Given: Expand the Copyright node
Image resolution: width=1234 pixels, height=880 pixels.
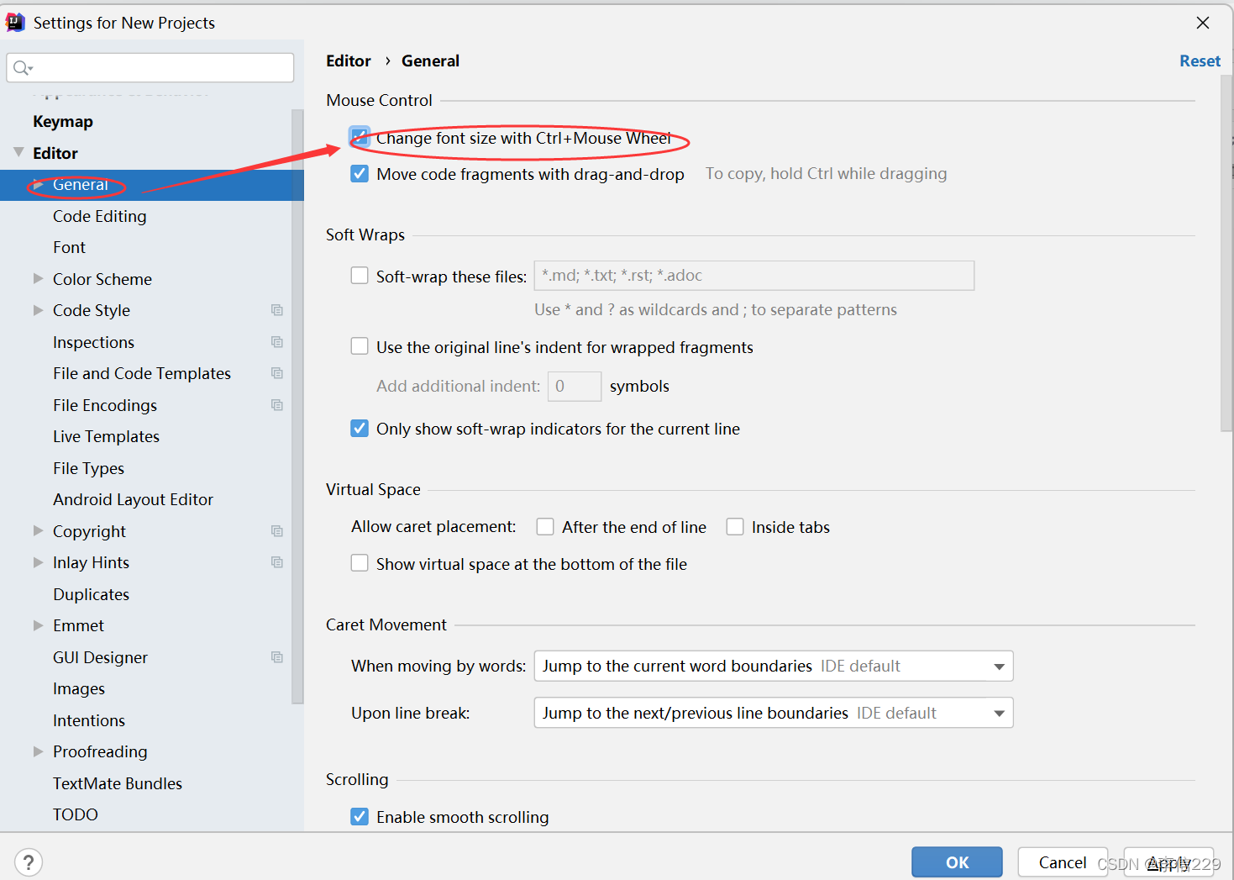Looking at the screenshot, I should pyautogui.click(x=38, y=530).
